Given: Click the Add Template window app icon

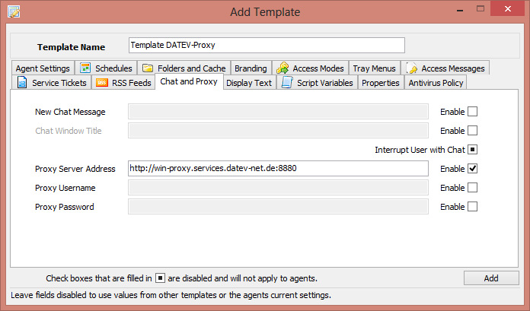Looking at the screenshot, I should [x=14, y=11].
